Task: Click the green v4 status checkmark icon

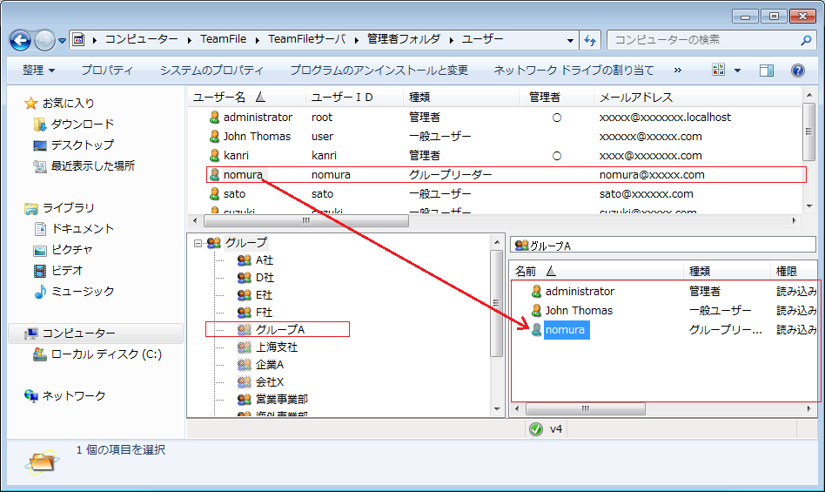Action: 535,428
